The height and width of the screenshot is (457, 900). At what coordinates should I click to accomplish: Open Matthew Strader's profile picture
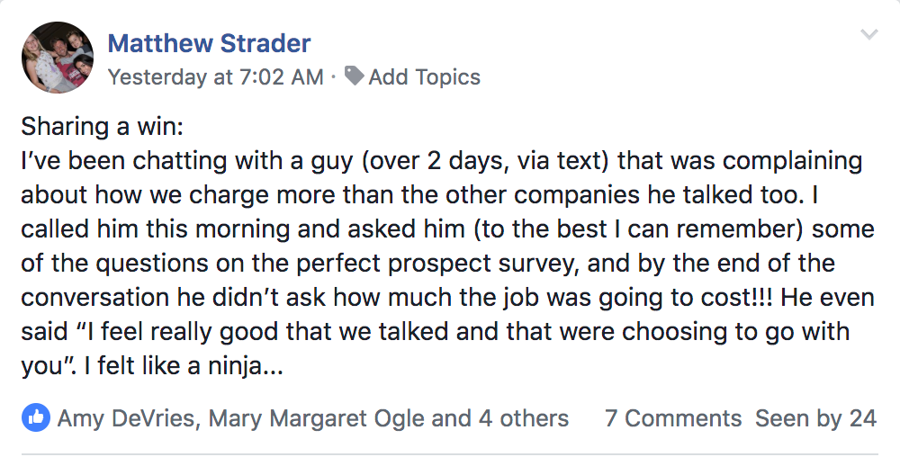57,58
